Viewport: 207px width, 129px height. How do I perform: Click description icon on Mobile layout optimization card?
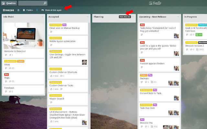point(51,45)
